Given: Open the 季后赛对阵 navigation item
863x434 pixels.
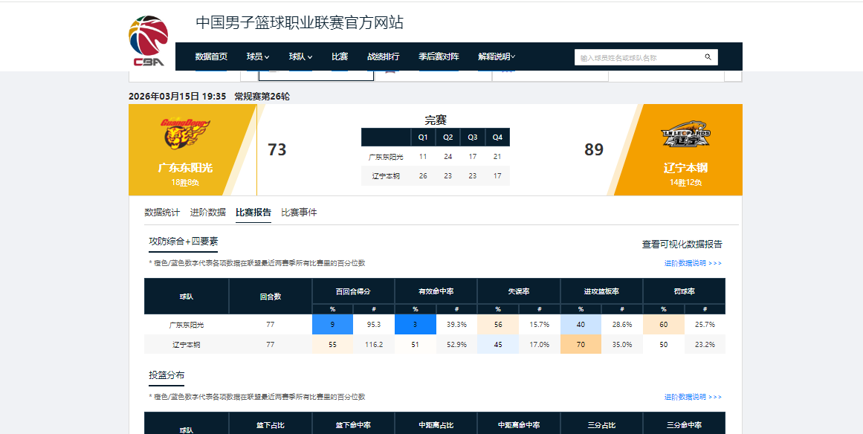Looking at the screenshot, I should click(x=438, y=56).
